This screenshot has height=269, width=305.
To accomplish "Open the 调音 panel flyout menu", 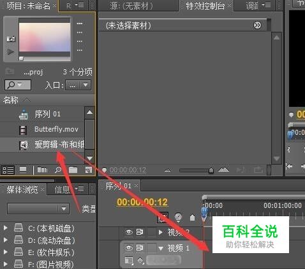I will point(266,5).
